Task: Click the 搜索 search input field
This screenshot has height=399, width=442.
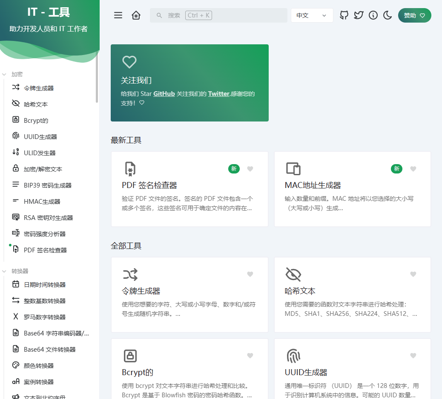Action: 218,15
